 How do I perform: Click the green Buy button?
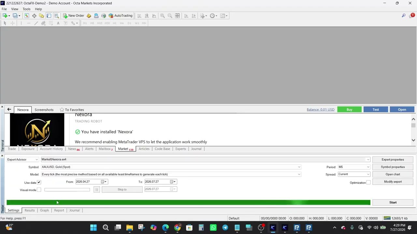tap(349, 110)
